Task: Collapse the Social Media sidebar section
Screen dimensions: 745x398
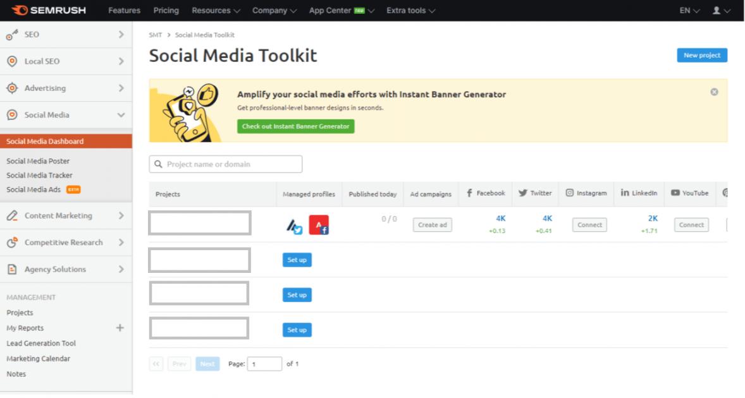Action: click(121, 115)
